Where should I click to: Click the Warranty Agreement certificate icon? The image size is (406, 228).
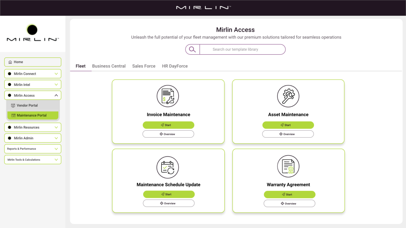(x=288, y=167)
